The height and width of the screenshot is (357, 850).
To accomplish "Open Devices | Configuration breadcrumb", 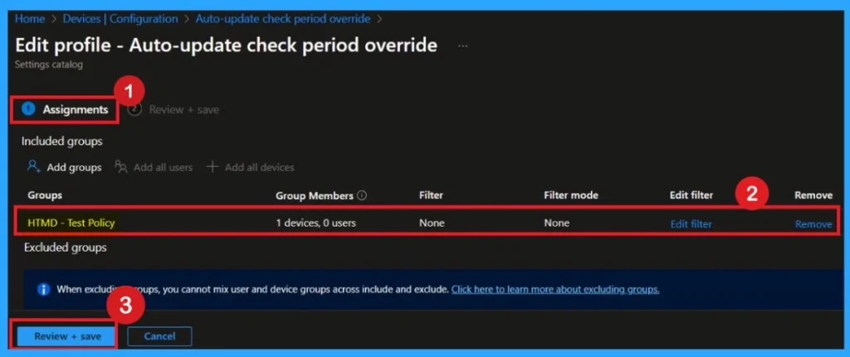I will pos(120,19).
